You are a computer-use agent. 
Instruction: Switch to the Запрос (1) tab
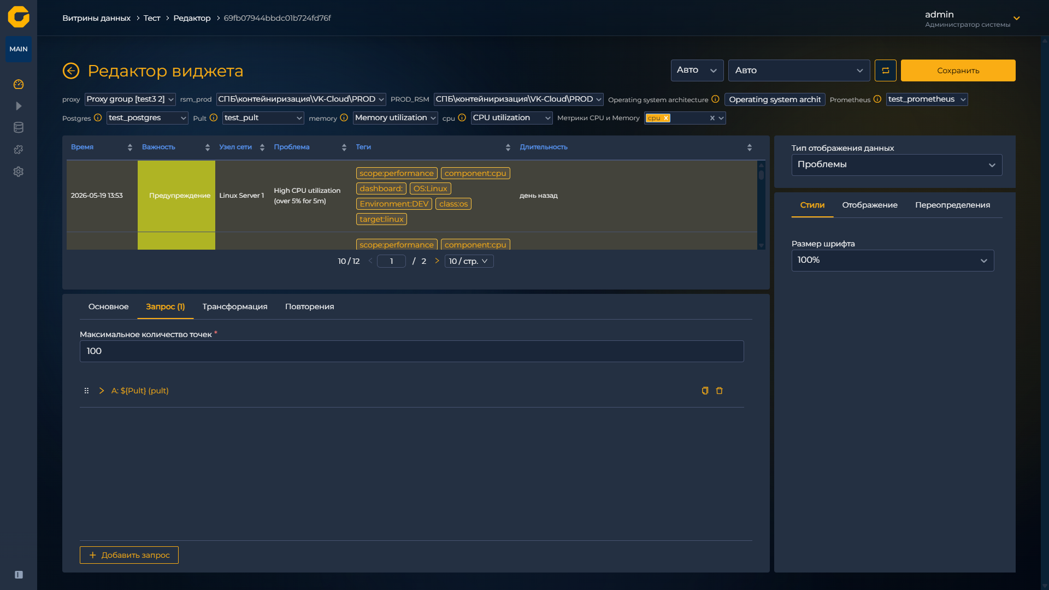[x=166, y=306]
